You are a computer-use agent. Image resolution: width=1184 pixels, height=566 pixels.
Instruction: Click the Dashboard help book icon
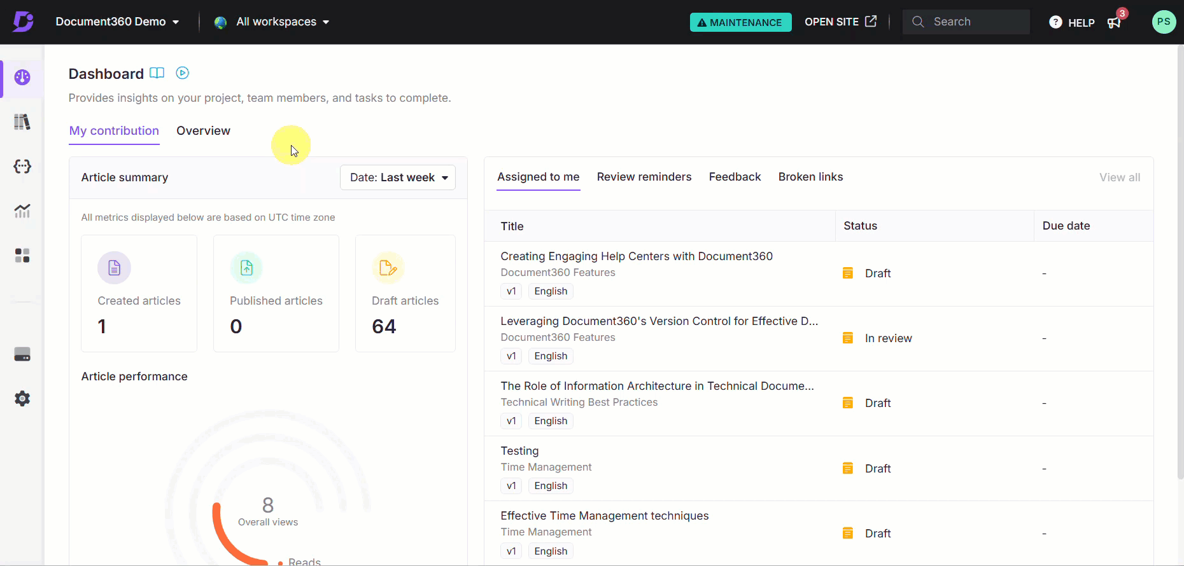[x=157, y=73]
